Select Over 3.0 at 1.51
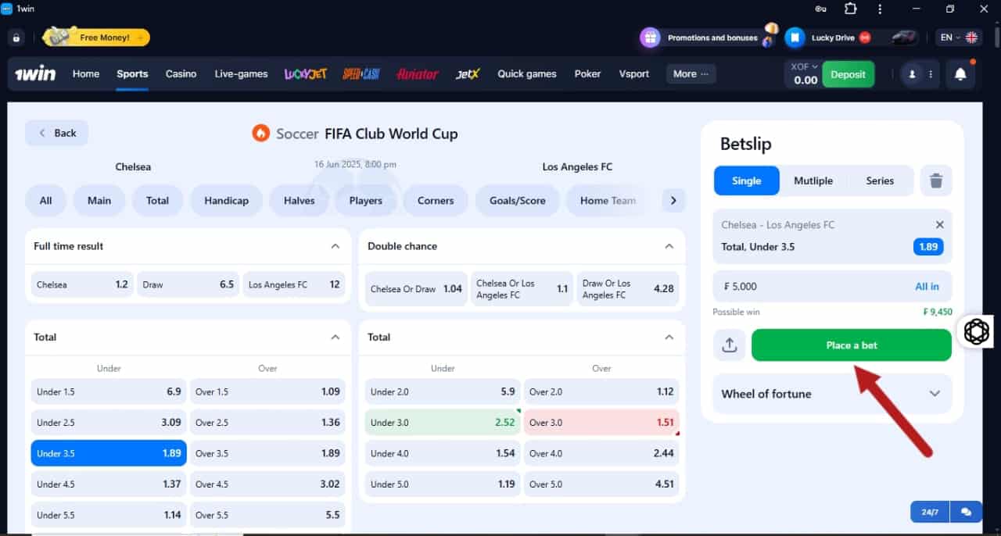The image size is (1001, 536). point(601,423)
